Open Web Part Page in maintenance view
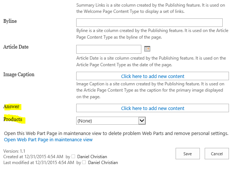Image resolution: width=247 pixels, height=174 pixels. coord(48,140)
